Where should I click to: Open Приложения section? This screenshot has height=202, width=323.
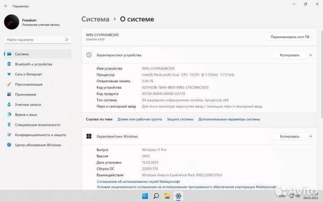[38, 94]
